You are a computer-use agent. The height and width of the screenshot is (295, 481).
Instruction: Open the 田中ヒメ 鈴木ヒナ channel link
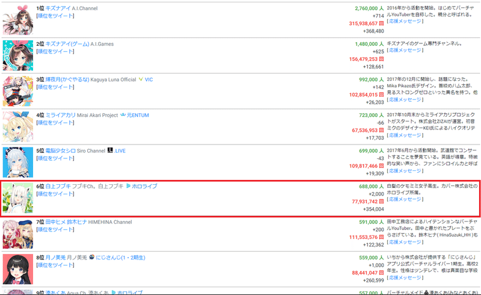point(66,222)
